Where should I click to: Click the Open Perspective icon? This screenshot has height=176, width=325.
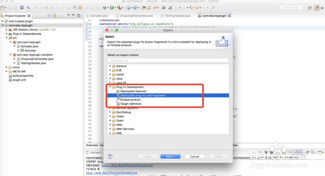click(310, 8)
